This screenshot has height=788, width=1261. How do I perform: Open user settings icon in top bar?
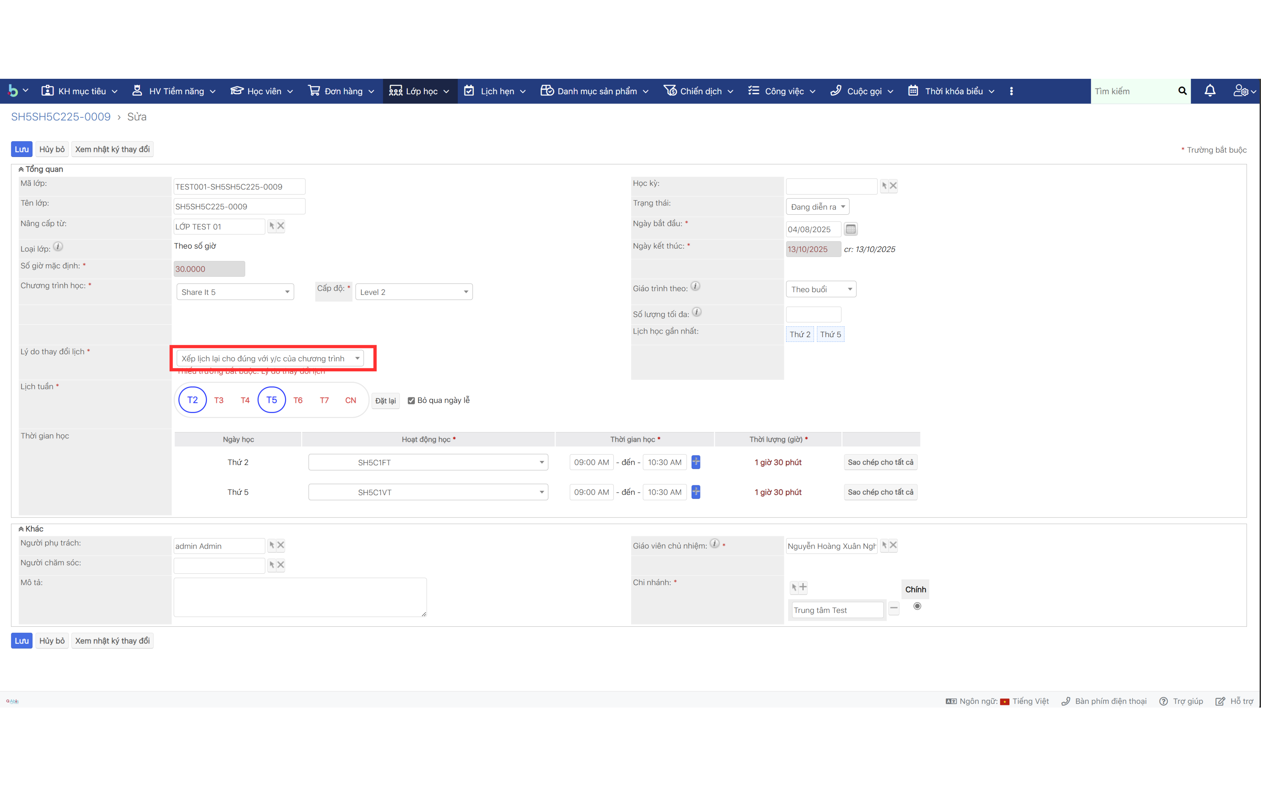1241,91
